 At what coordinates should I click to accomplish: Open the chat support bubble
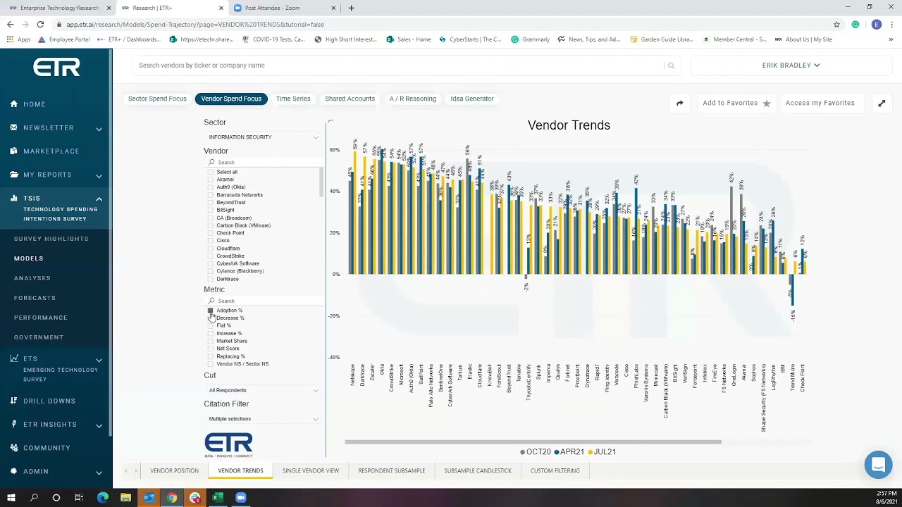point(878,465)
